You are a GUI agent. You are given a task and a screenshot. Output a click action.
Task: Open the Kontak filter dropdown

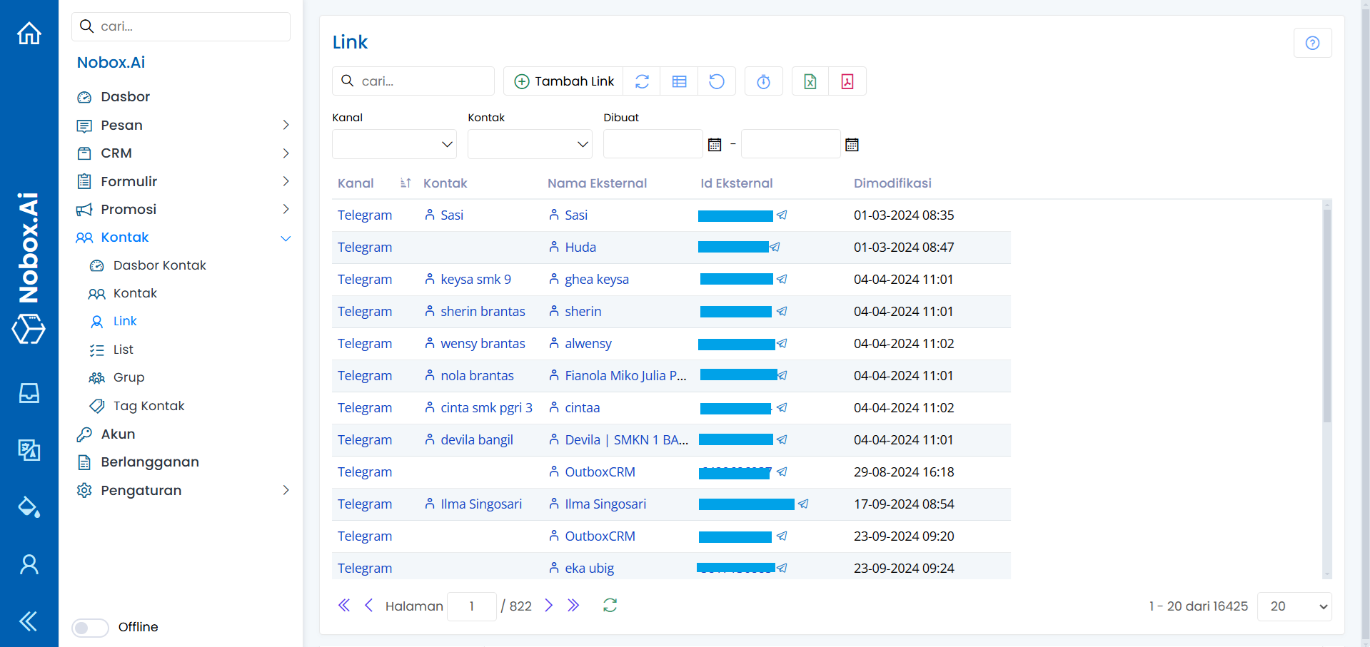point(530,144)
